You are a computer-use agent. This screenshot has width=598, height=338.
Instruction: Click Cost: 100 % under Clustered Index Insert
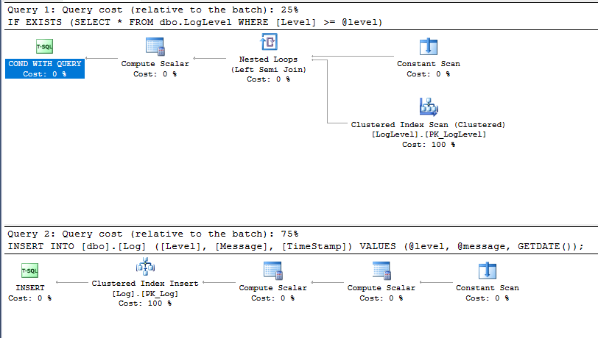point(145,303)
